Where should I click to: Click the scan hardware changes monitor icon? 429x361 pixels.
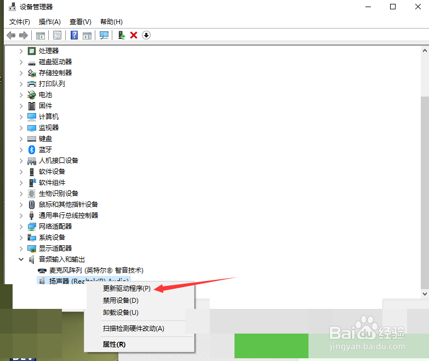pos(104,35)
